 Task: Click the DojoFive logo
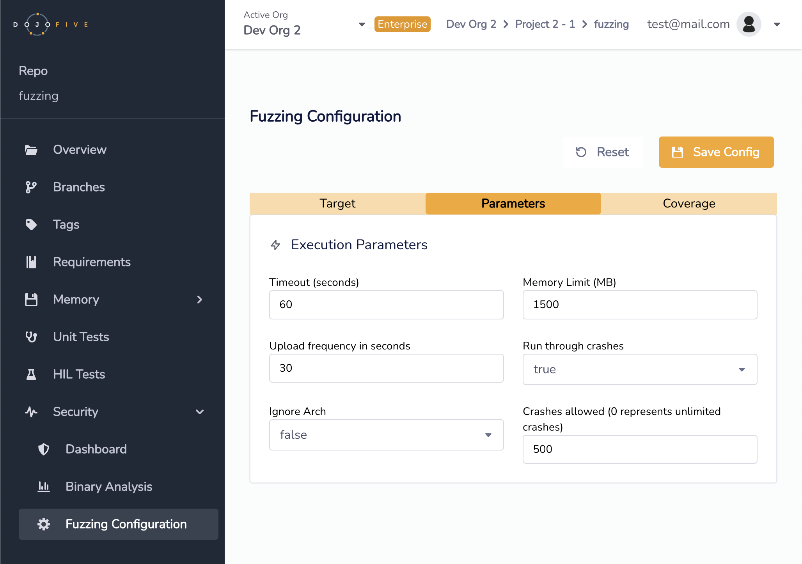click(51, 24)
